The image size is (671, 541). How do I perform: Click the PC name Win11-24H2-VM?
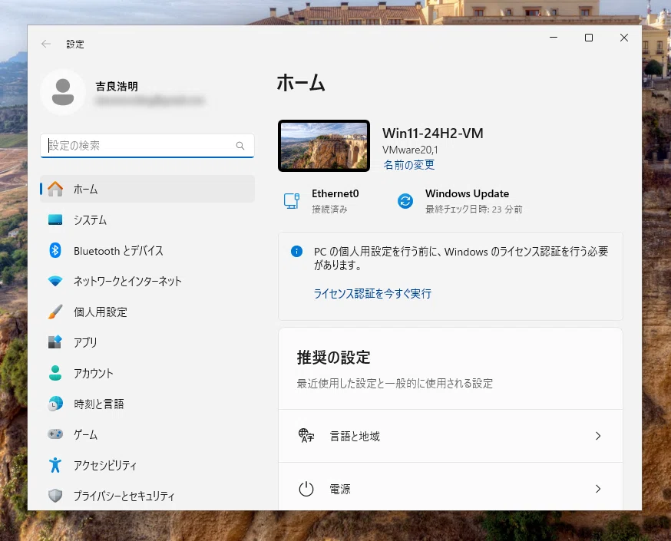click(433, 133)
